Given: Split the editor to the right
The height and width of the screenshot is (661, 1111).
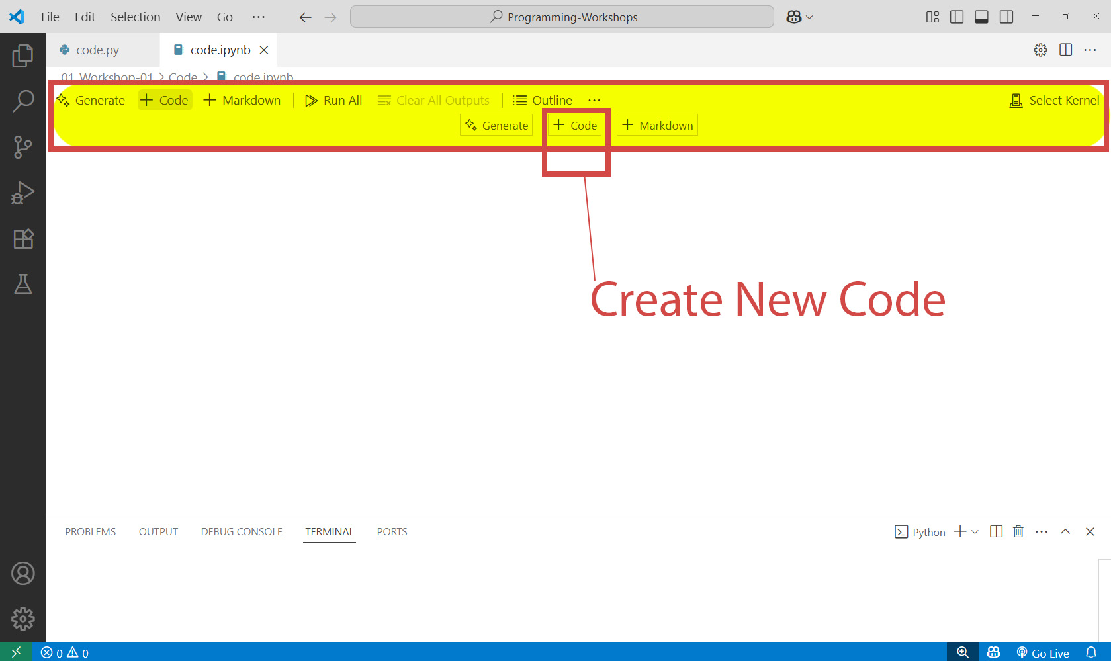Looking at the screenshot, I should point(1065,50).
